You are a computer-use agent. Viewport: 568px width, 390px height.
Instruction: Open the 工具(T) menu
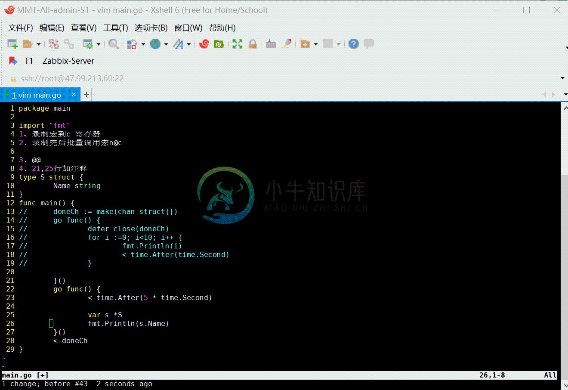(x=116, y=28)
